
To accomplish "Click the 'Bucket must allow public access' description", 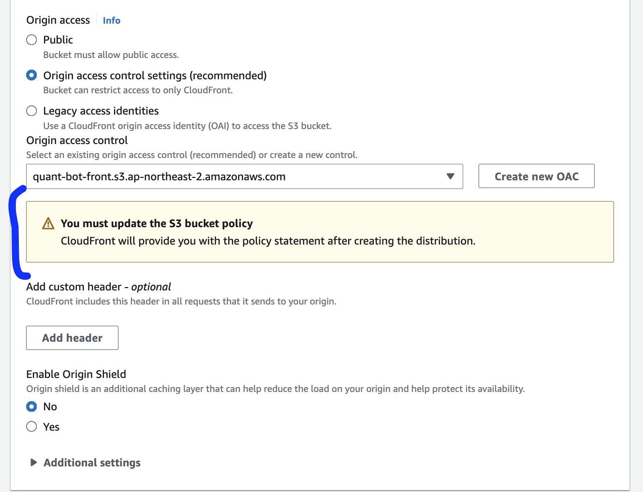I will (111, 55).
